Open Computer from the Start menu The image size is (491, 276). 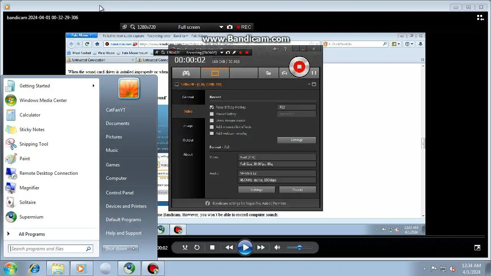pos(116,178)
